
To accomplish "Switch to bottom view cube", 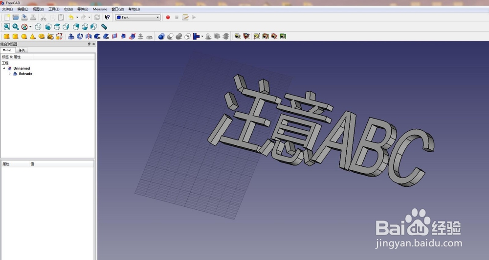I will click(x=85, y=27).
